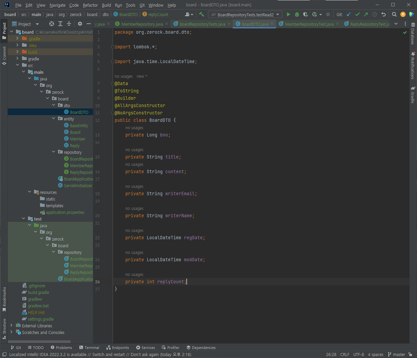Collapse the resources folder

click(29, 192)
